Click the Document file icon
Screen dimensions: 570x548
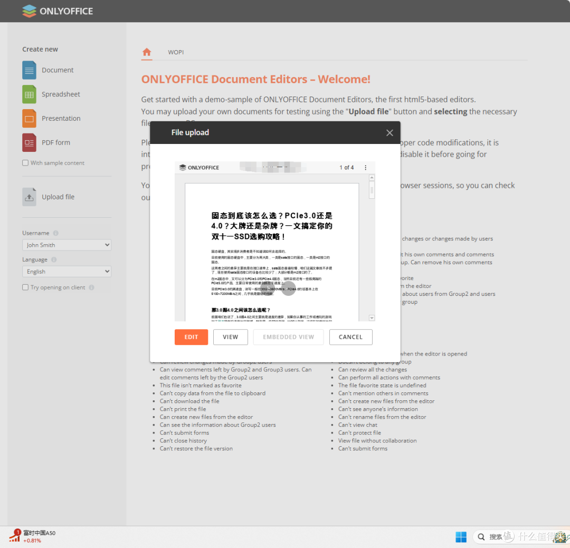coord(29,70)
